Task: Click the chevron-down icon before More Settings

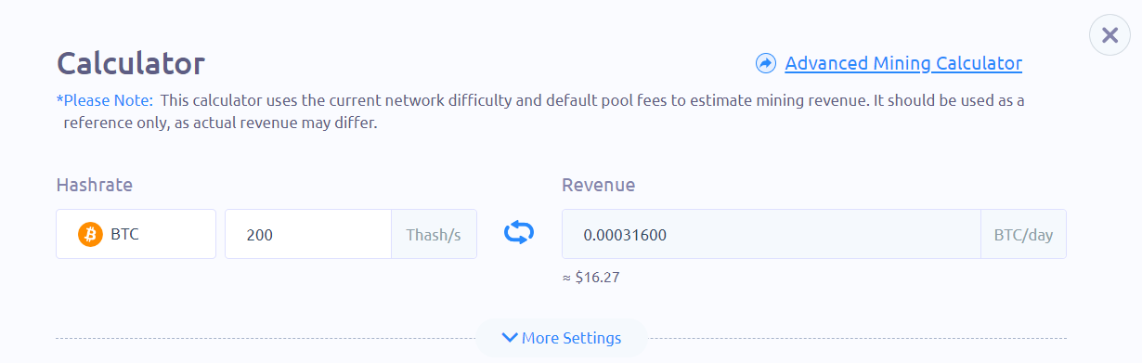Action: (x=509, y=338)
